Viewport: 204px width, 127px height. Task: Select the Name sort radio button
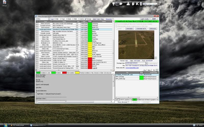(67, 19)
